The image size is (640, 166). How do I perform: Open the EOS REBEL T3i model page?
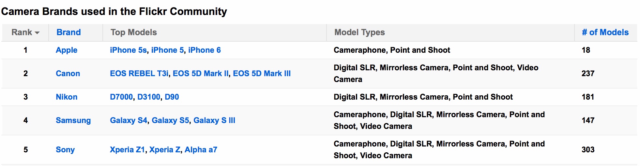[x=139, y=74]
